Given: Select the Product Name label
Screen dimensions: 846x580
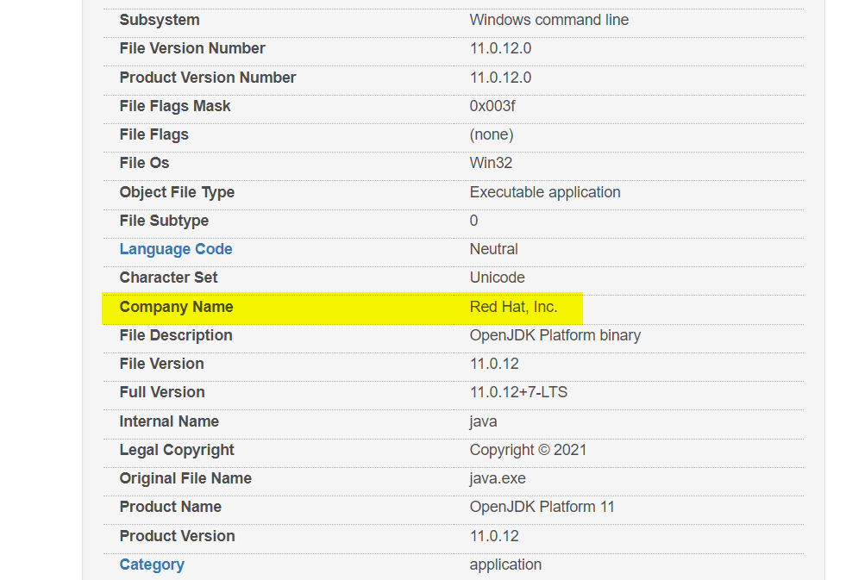Looking at the screenshot, I should (x=170, y=508).
